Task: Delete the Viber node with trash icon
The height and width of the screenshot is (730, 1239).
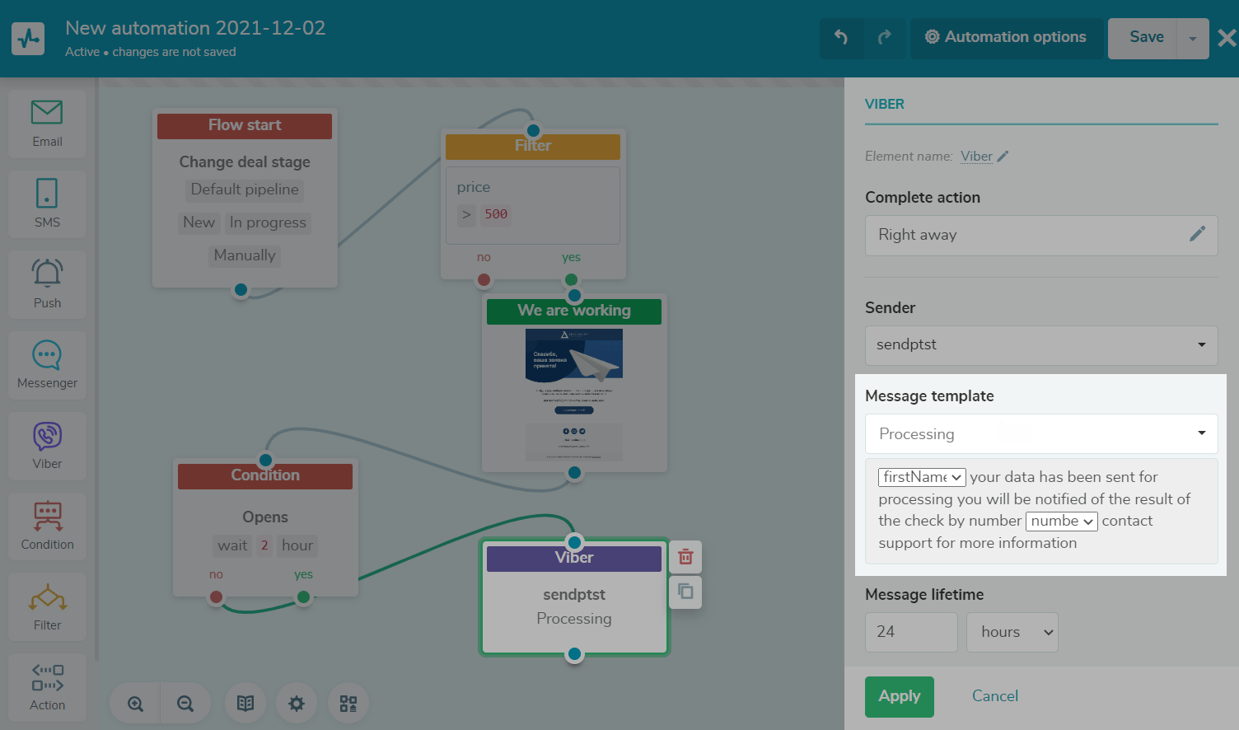Action: pyautogui.click(x=685, y=557)
